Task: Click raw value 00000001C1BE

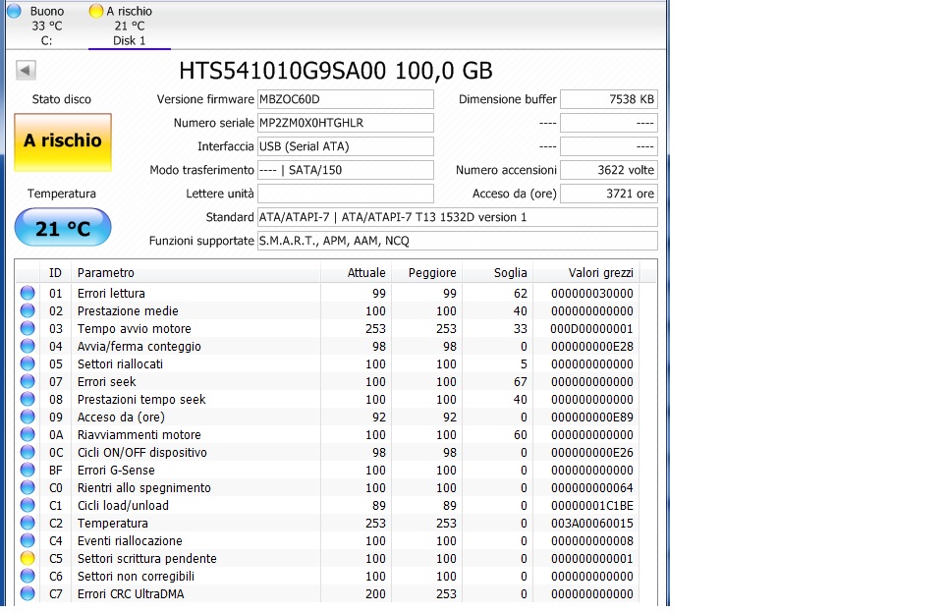Action: tap(591, 506)
